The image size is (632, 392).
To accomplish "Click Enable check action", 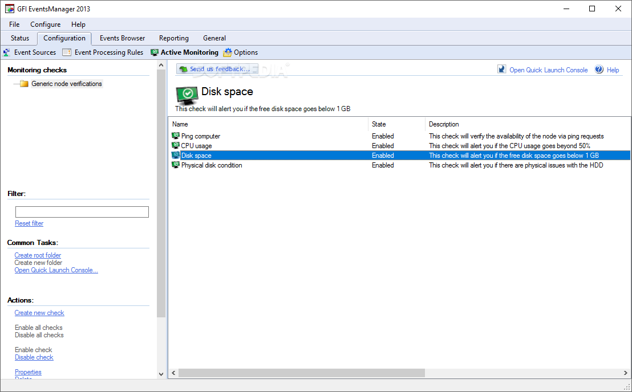I will (x=34, y=350).
